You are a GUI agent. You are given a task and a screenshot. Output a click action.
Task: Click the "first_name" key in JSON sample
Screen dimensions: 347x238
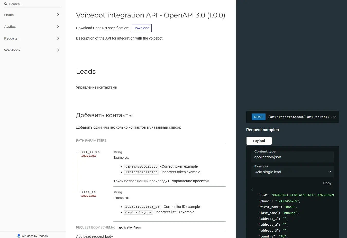point(270,207)
